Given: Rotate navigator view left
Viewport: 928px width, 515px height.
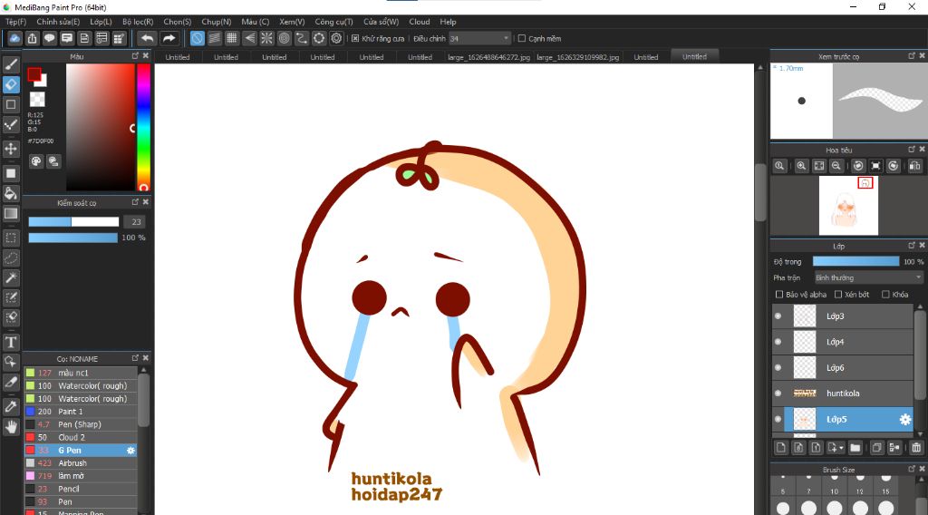Looking at the screenshot, I should point(858,166).
